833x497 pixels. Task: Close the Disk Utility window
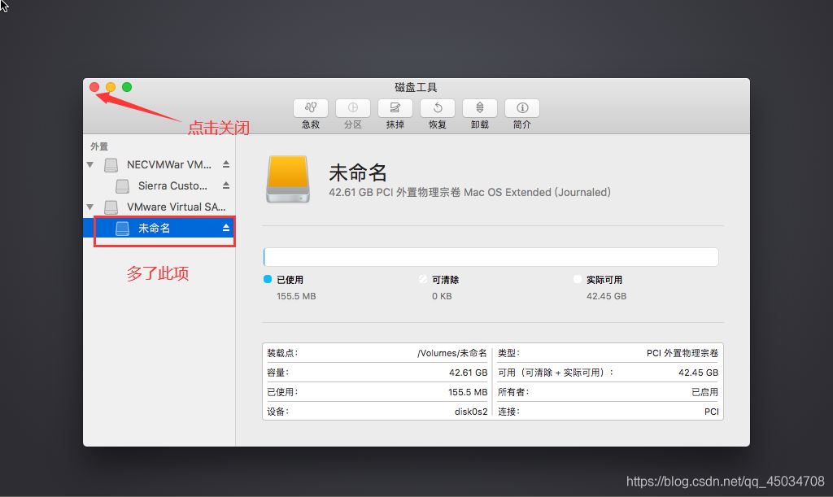(x=94, y=87)
